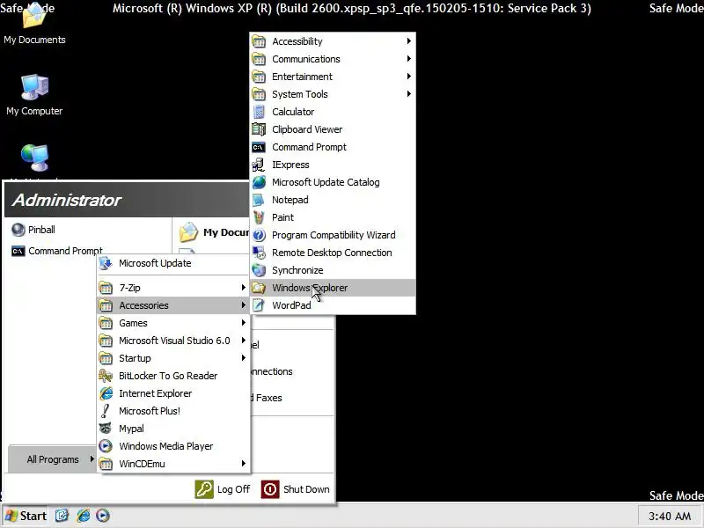The width and height of the screenshot is (704, 528).
Task: Click the WordPad icon
Action: pyautogui.click(x=259, y=305)
